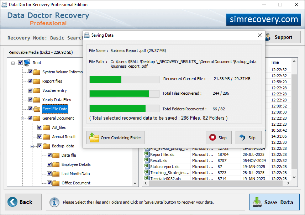Click the Last Month Data folder icon
This screenshot has width=305, height=215.
pyautogui.click(x=56, y=174)
